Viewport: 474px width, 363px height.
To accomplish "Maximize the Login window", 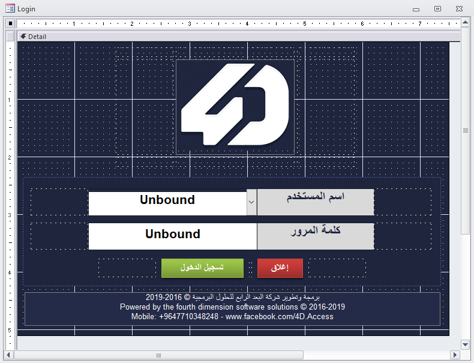I will click(x=437, y=9).
